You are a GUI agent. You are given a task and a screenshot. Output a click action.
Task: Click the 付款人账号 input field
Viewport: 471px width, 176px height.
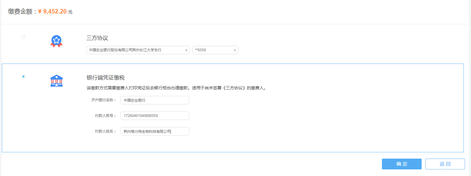155,116
